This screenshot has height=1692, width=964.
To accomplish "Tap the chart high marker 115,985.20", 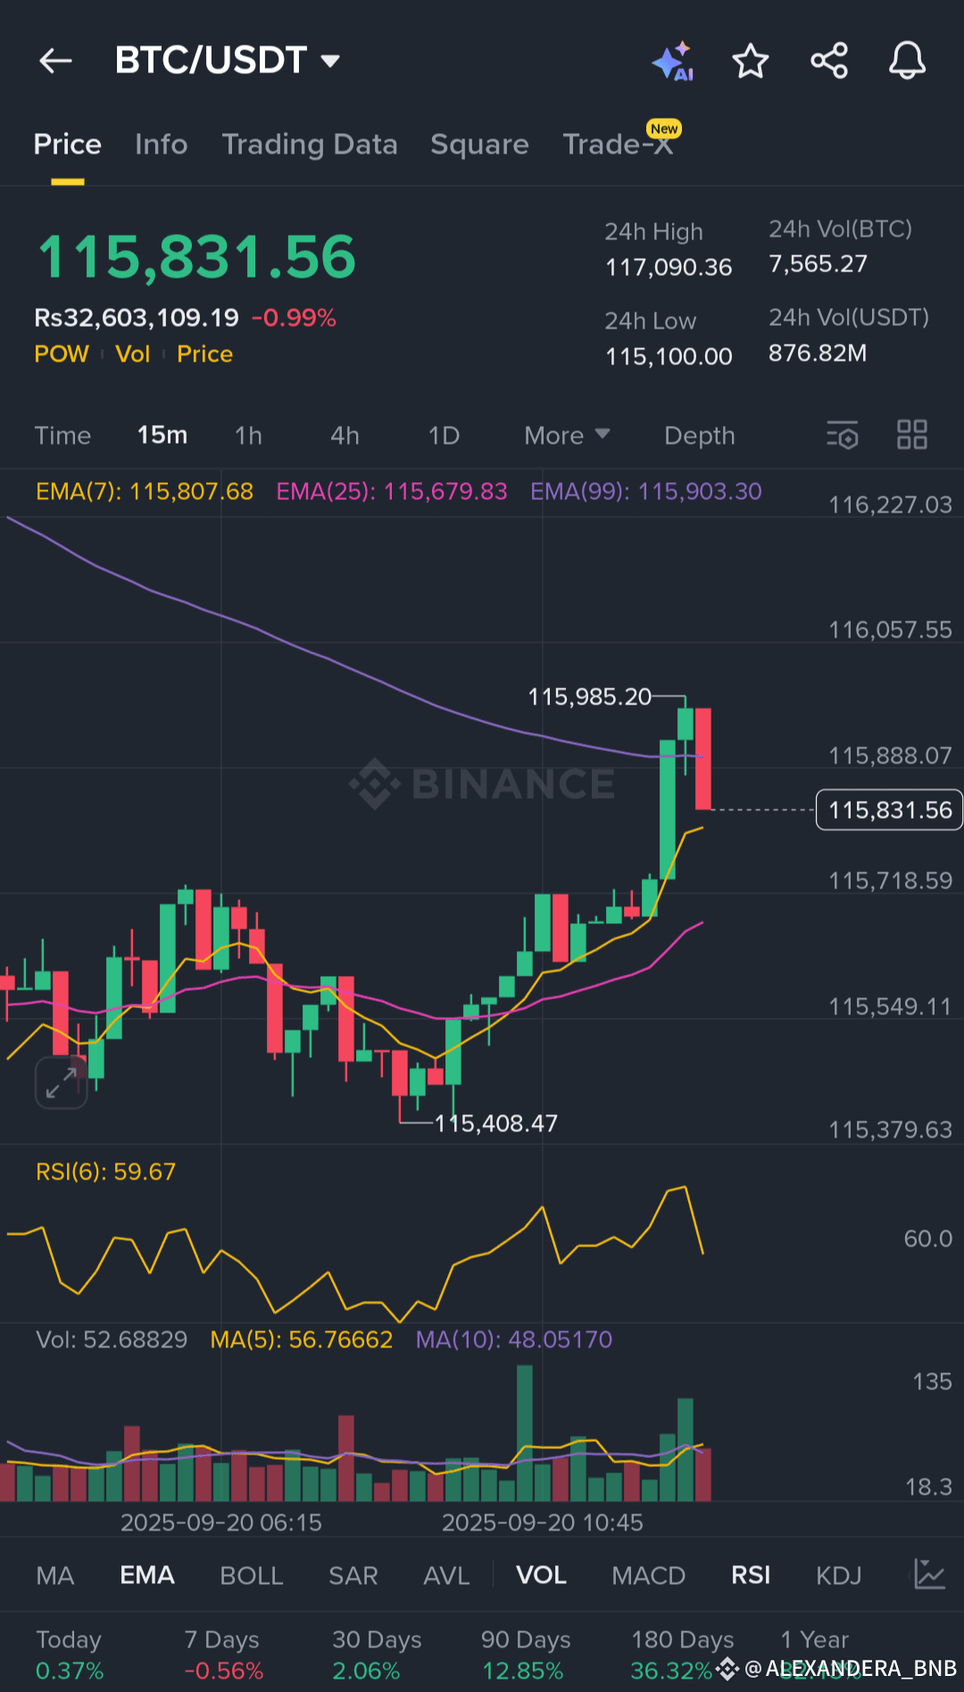I will (x=590, y=696).
